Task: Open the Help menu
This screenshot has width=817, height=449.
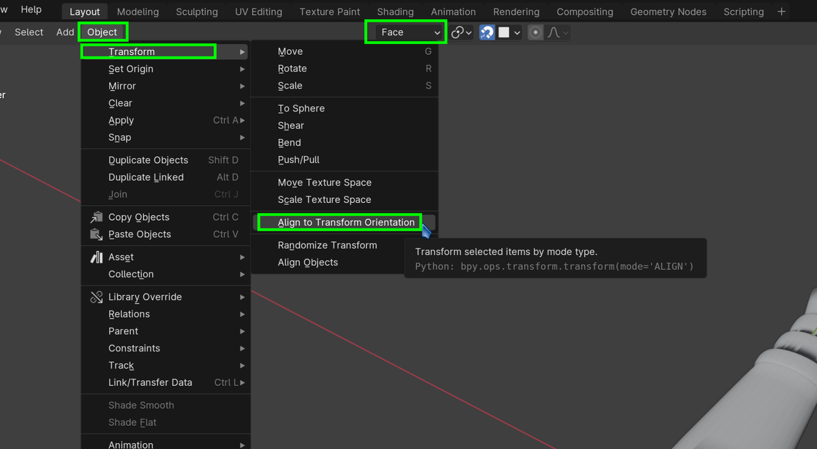Action: point(31,10)
